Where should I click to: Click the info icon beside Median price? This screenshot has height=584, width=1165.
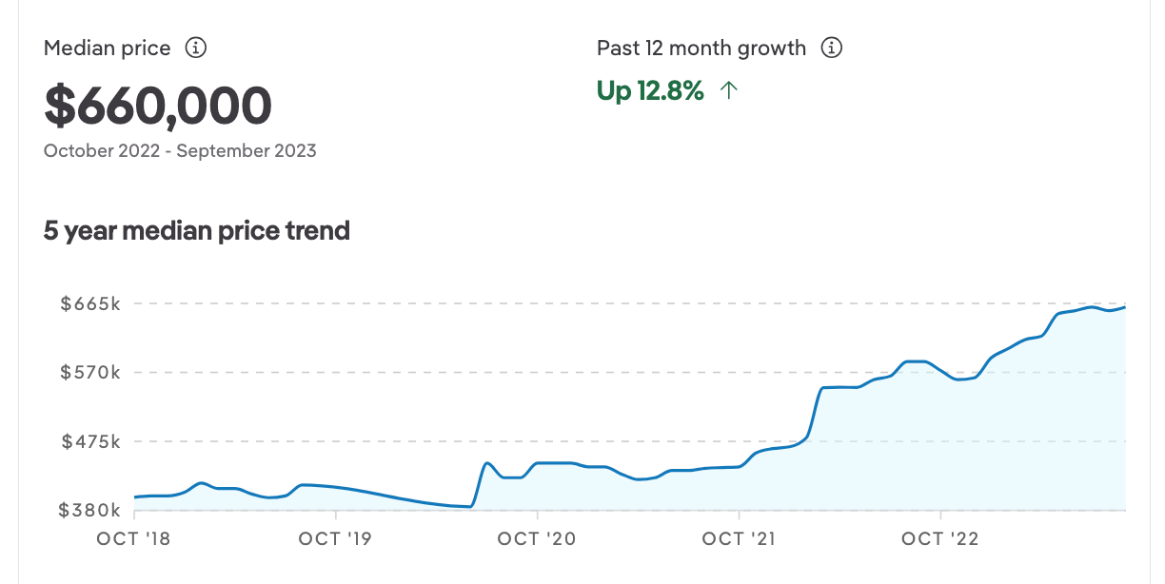pos(196,48)
